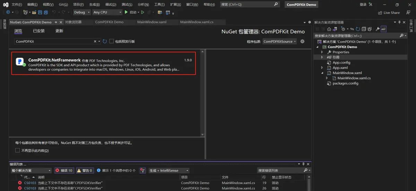Click the Home icon in Solution Explorer
This screenshot has width=416, height=191.
tap(329, 29)
